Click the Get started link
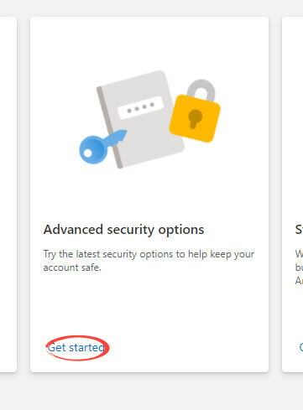 coord(76,347)
